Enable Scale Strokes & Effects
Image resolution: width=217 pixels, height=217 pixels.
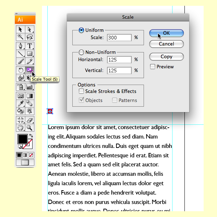click(x=81, y=92)
